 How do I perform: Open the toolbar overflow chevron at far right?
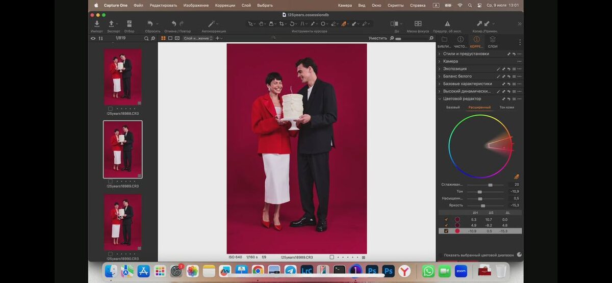tap(520, 24)
